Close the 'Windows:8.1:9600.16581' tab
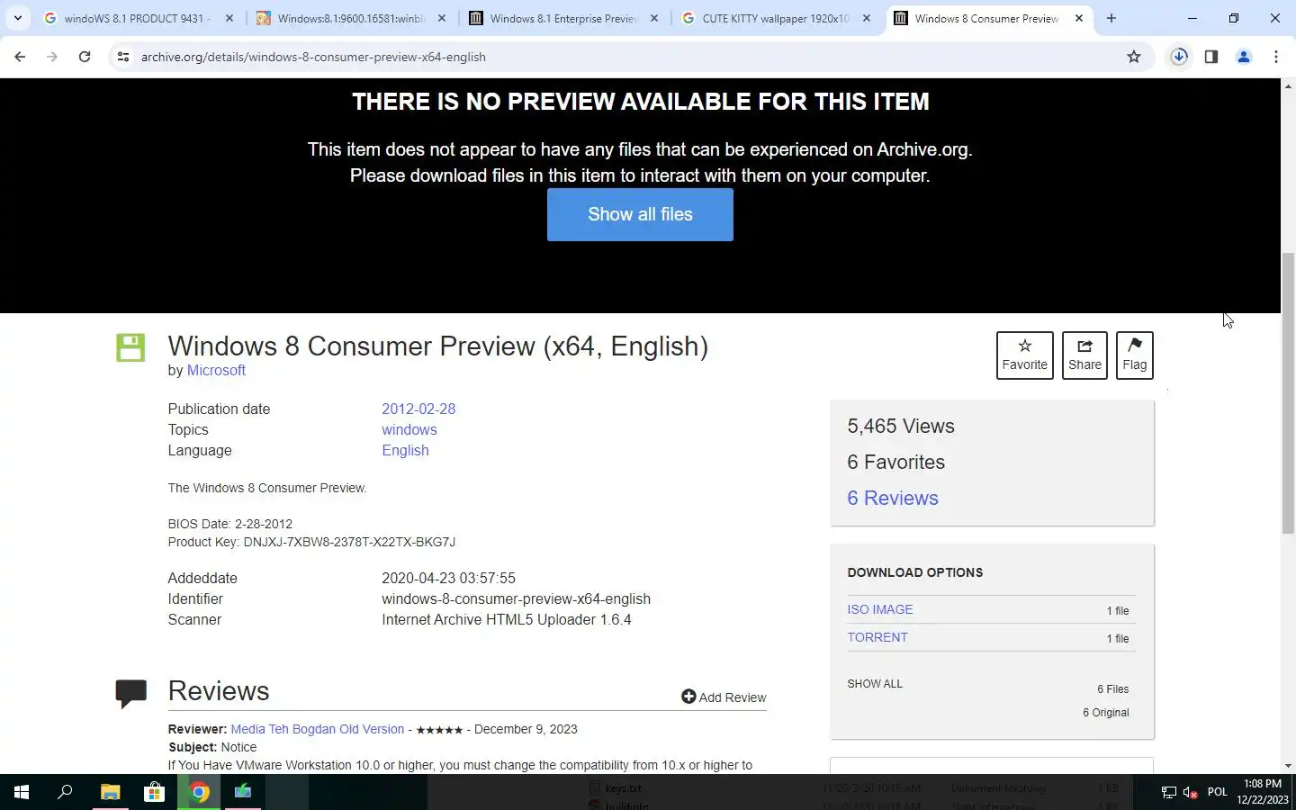 point(442,18)
